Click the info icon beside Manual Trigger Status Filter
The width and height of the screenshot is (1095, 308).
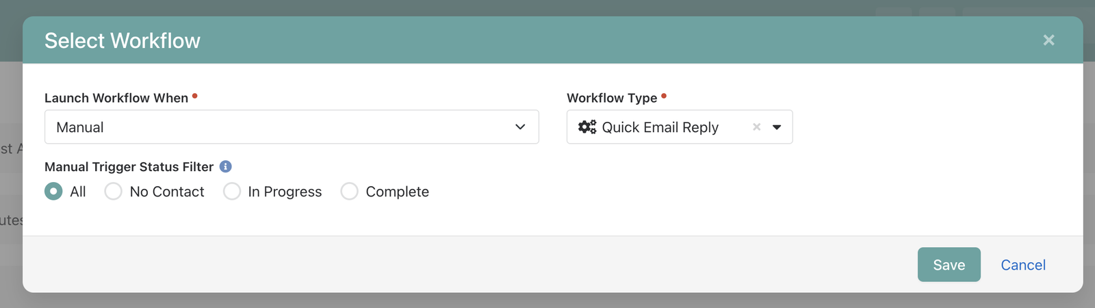[225, 166]
